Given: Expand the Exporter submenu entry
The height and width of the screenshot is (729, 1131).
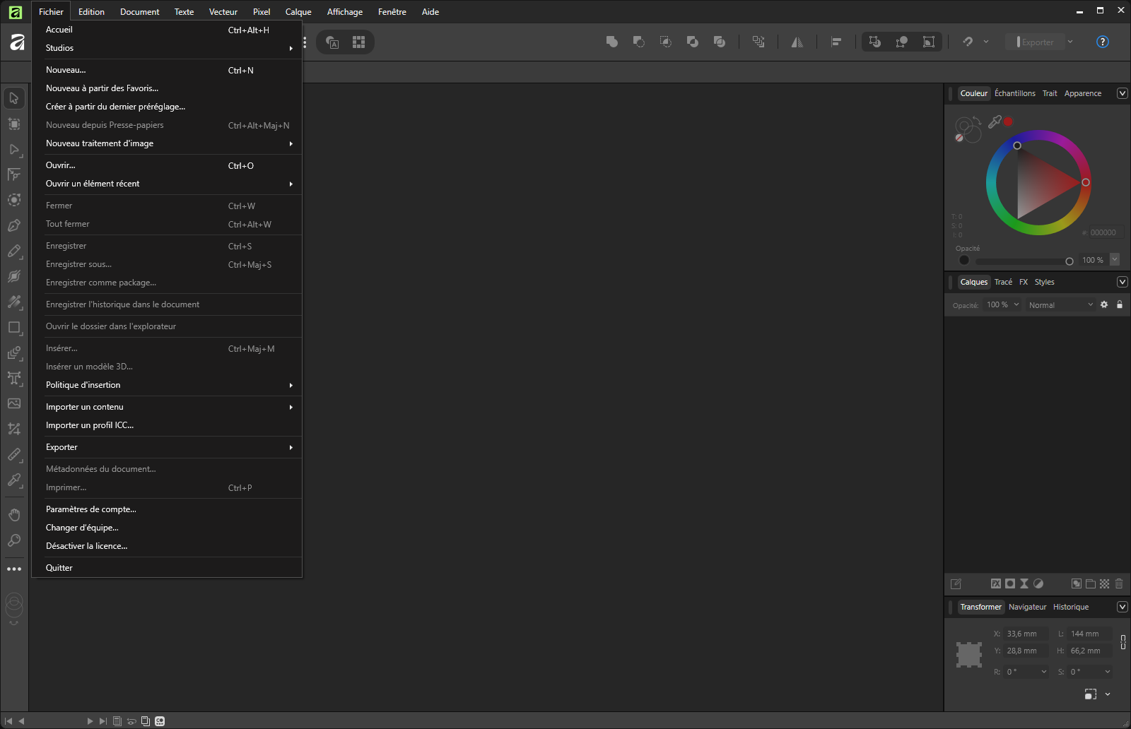Looking at the screenshot, I should pos(167,447).
